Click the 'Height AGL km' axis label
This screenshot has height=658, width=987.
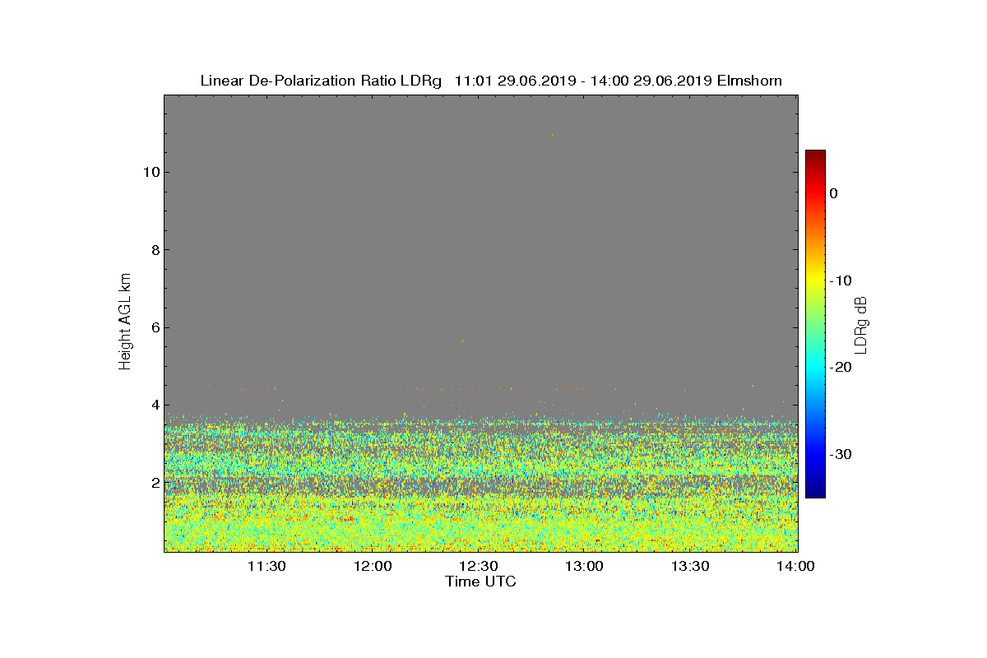click(x=125, y=322)
